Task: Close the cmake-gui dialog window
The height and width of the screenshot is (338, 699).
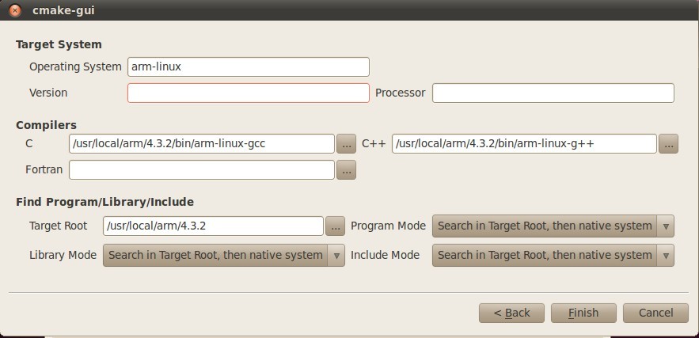Action: [x=15, y=9]
